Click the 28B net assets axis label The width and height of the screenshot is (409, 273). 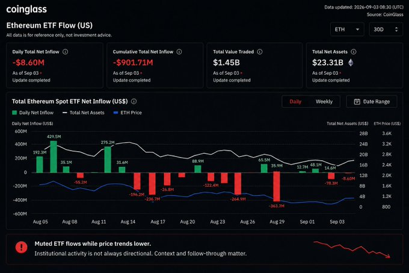[x=363, y=134]
